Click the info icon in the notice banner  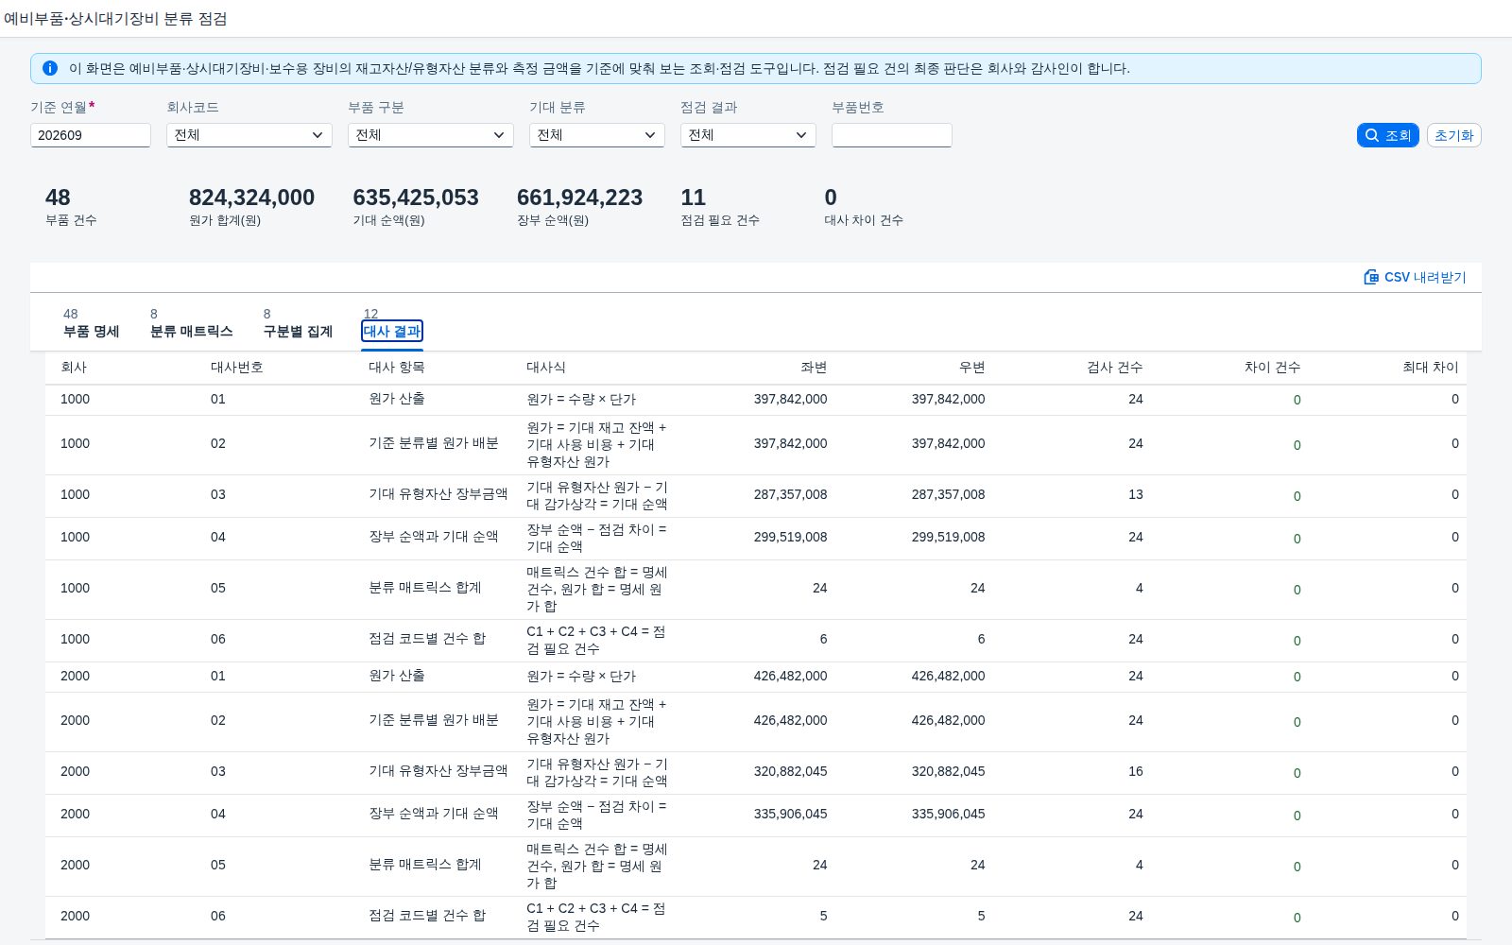[50, 68]
